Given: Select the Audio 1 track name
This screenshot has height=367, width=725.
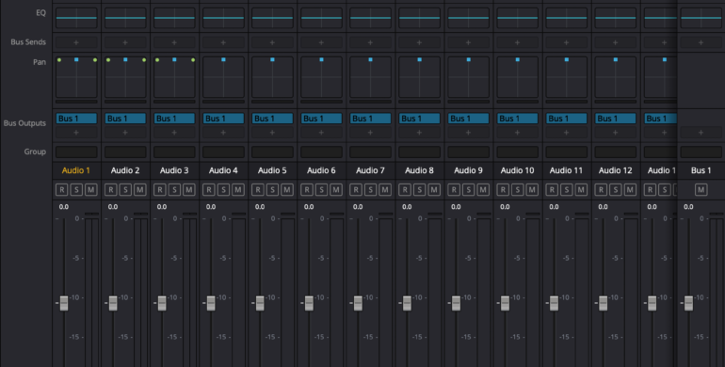Looking at the screenshot, I should [x=76, y=170].
